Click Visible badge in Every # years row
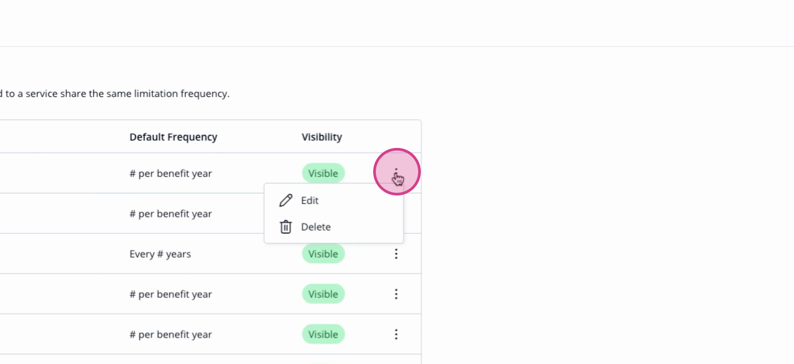Viewport: 794px width, 364px height. click(324, 254)
